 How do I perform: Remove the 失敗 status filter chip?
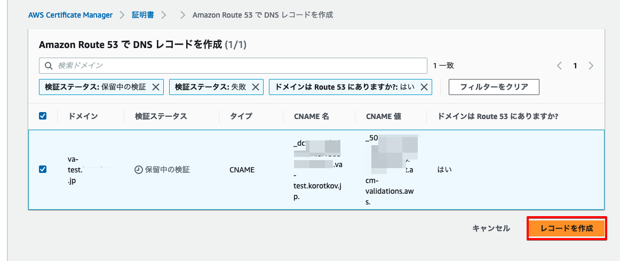point(255,87)
